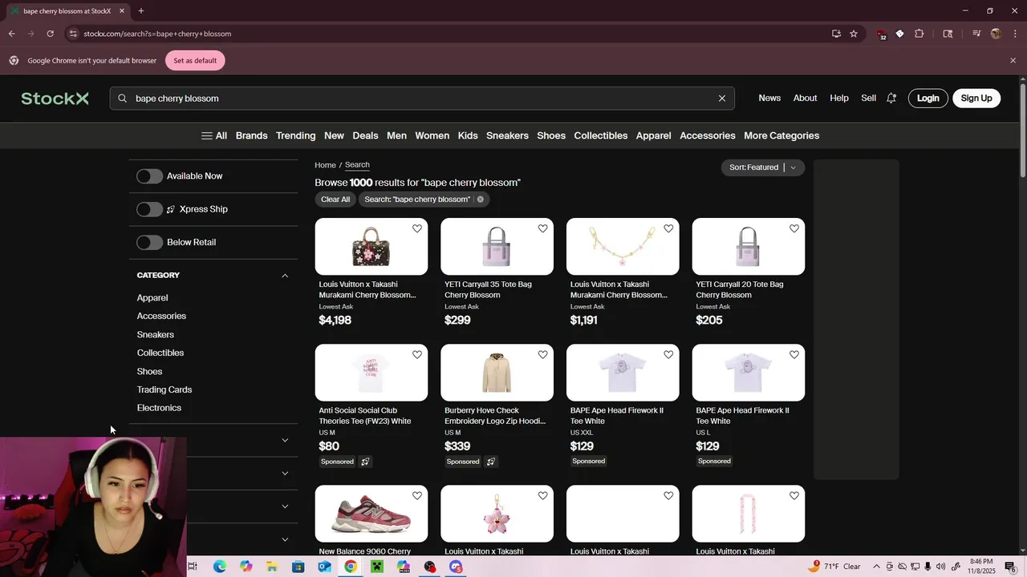Viewport: 1027px width, 577px height.
Task: Open the clock showing 8:46 PM
Action: point(981,567)
